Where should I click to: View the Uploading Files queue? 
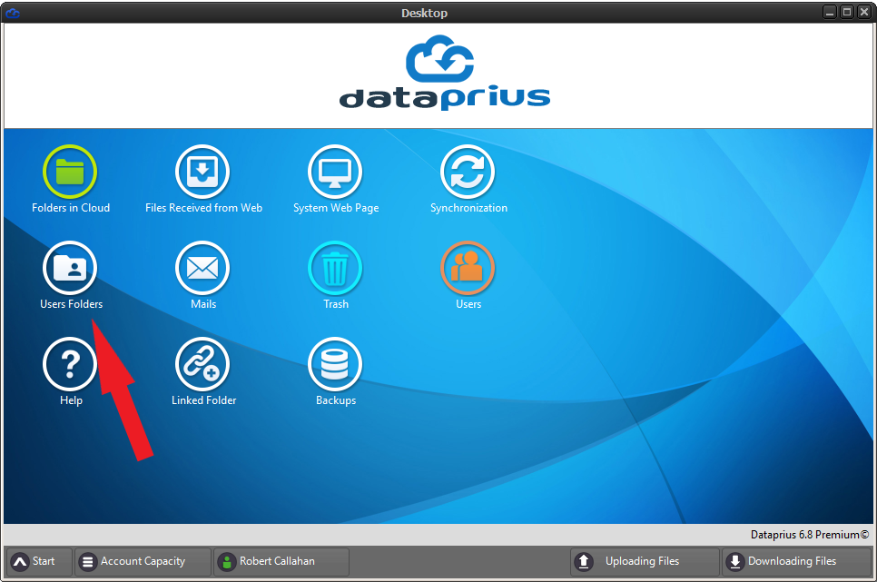tap(645, 561)
